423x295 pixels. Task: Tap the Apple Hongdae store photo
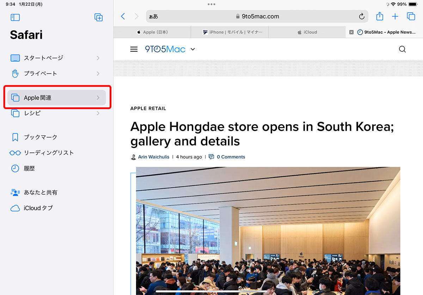[268, 231]
